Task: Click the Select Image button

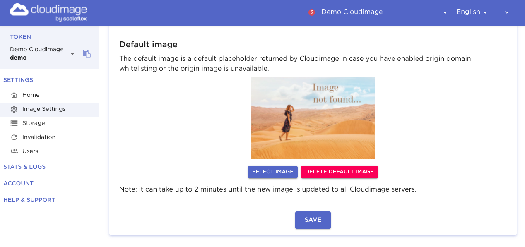Action: pyautogui.click(x=273, y=172)
